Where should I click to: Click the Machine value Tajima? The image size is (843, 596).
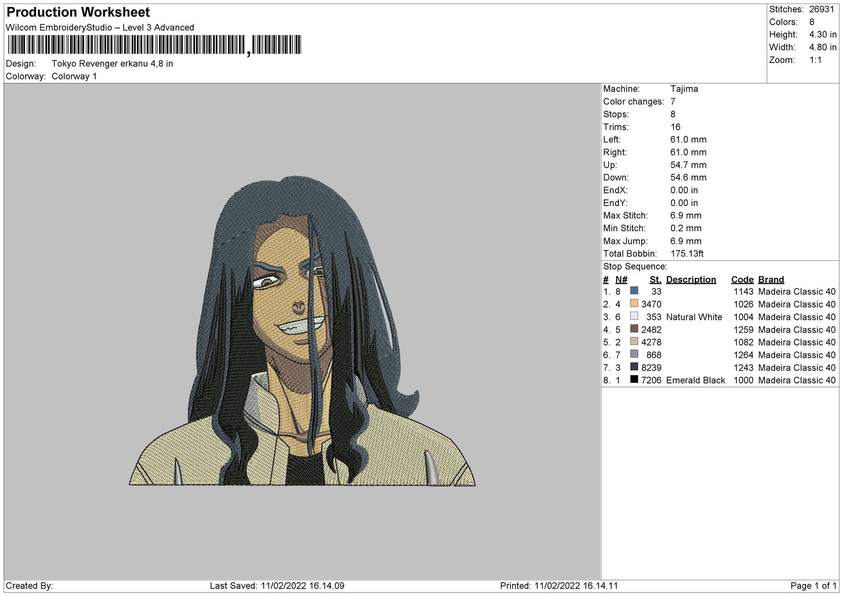(x=684, y=89)
